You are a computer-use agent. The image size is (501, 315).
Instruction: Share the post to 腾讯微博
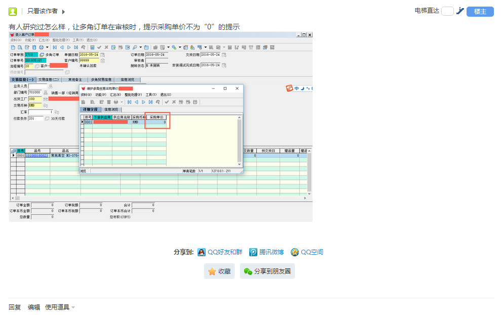(x=266, y=252)
